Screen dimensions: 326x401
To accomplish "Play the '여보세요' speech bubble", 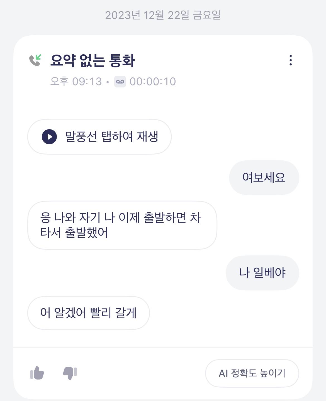I will point(264,177).
